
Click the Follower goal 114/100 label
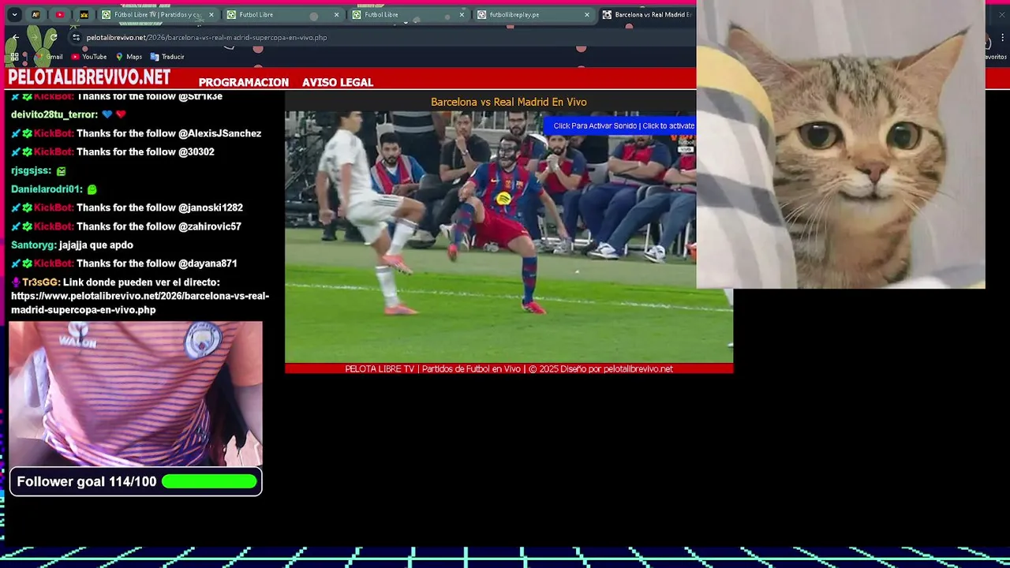pos(87,481)
